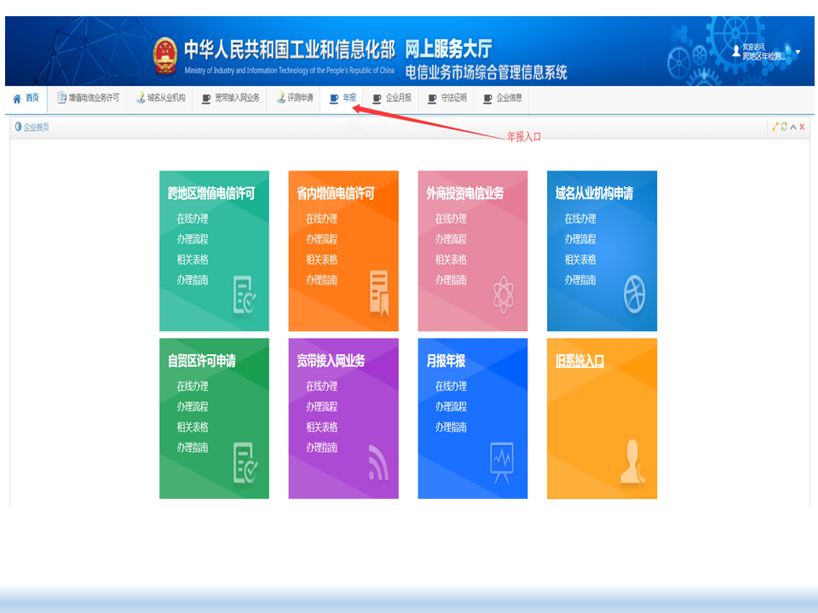Open the 企业月报 menu
This screenshot has height=613, width=818.
pyautogui.click(x=392, y=98)
